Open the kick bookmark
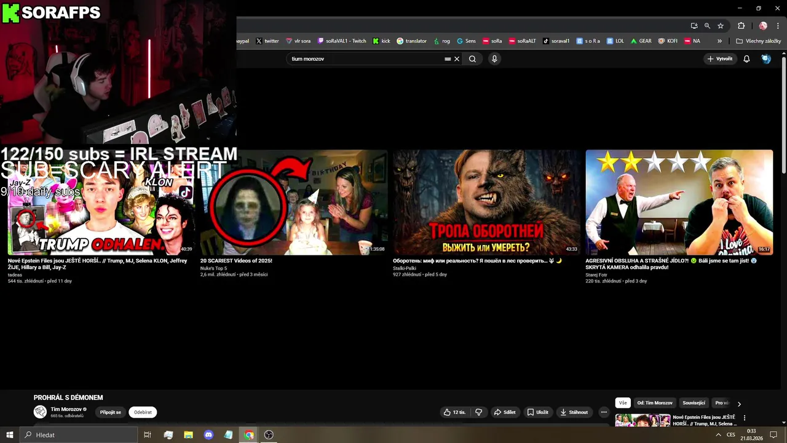Image resolution: width=787 pixels, height=443 pixels. 381,41
